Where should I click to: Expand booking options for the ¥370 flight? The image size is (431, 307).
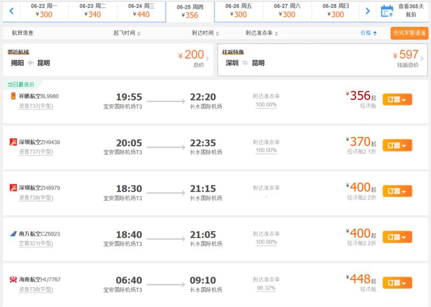[x=397, y=145]
